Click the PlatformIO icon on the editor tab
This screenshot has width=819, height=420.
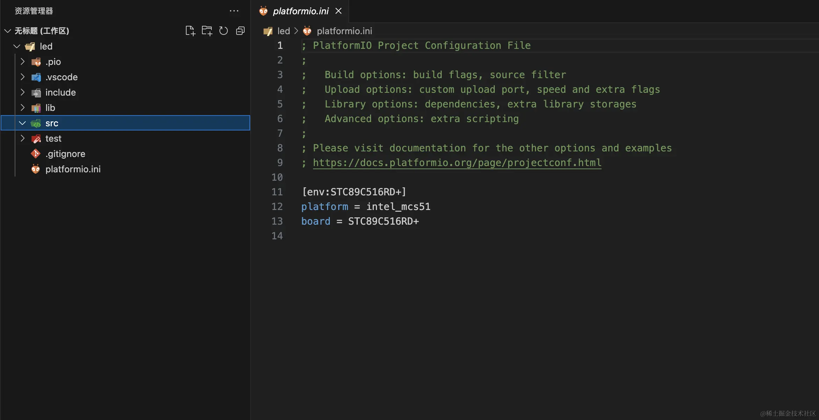pyautogui.click(x=263, y=11)
